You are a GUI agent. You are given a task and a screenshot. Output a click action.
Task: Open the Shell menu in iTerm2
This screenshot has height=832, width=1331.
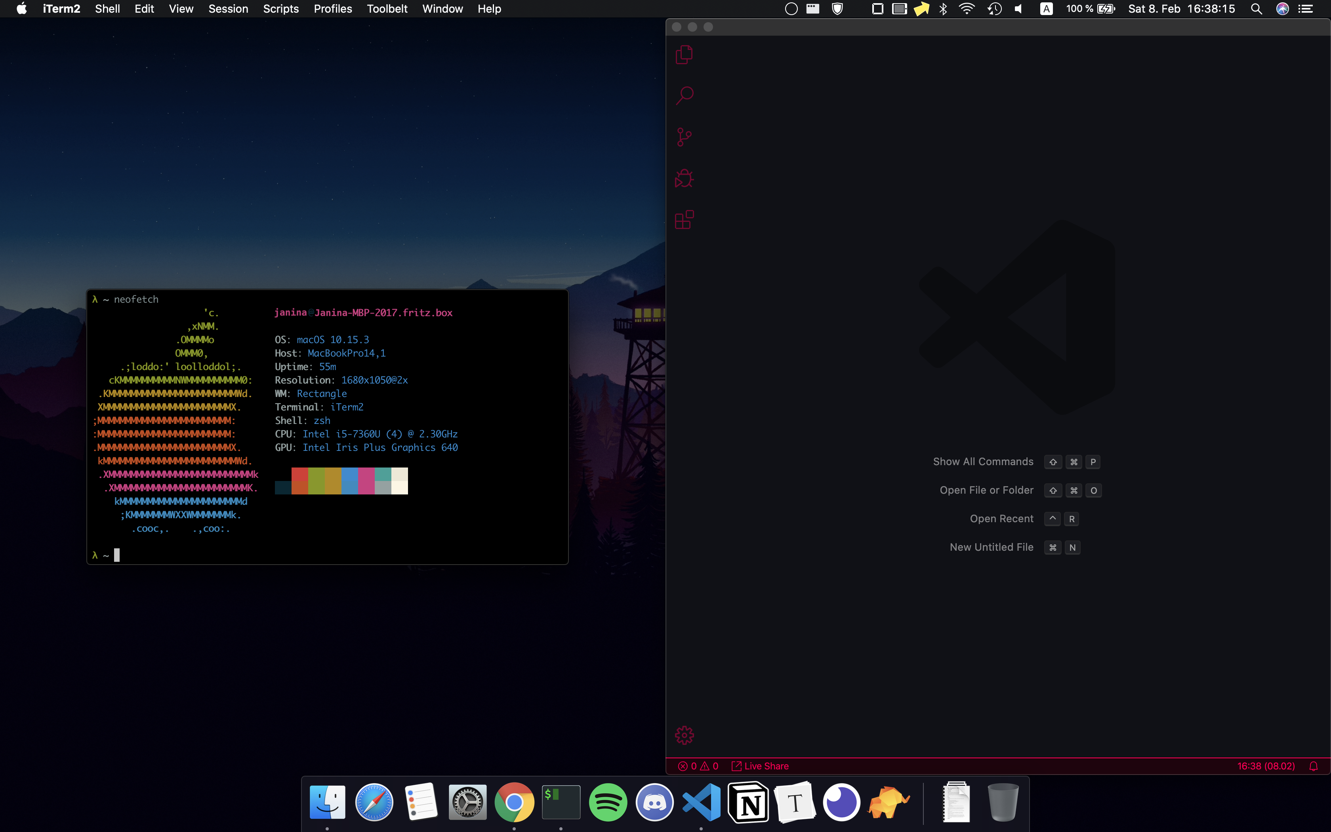point(107,9)
